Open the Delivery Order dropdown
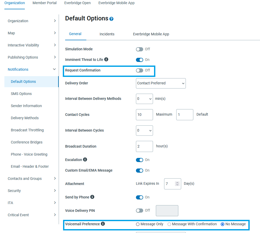This screenshot has height=233, width=260. tap(161, 83)
